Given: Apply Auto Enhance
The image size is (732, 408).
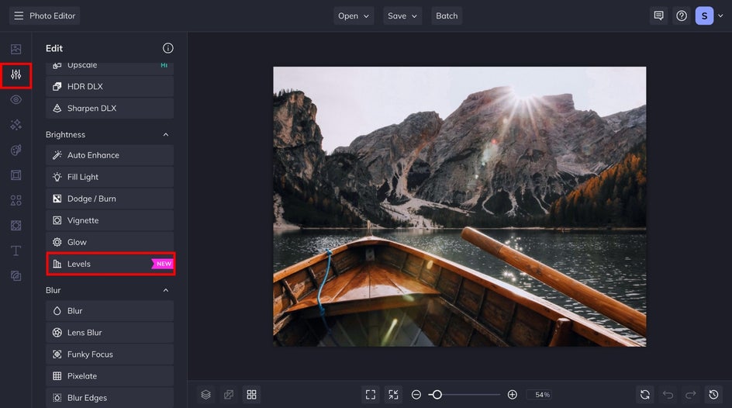Looking at the screenshot, I should pos(109,155).
